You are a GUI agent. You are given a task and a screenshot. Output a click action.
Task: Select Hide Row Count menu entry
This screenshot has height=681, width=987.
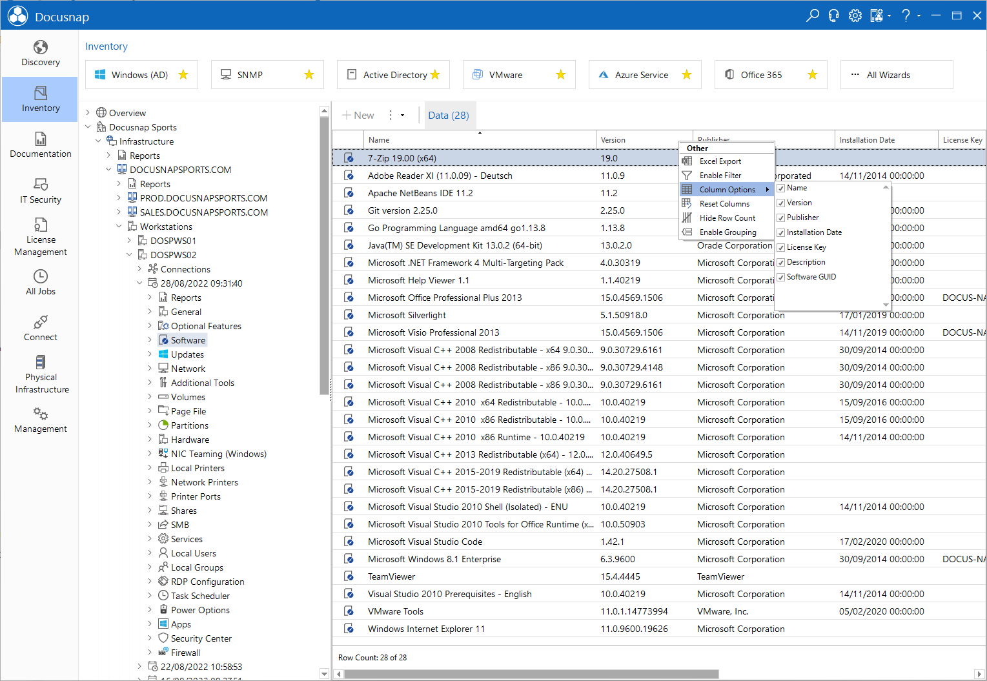click(727, 218)
